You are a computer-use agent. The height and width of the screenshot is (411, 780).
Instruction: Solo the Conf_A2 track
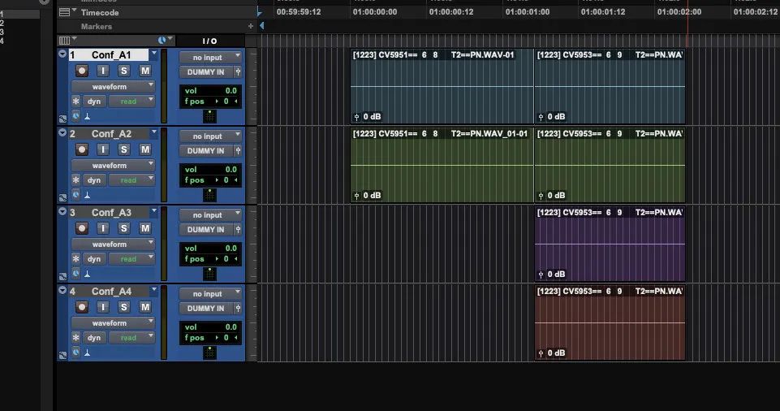tap(124, 149)
